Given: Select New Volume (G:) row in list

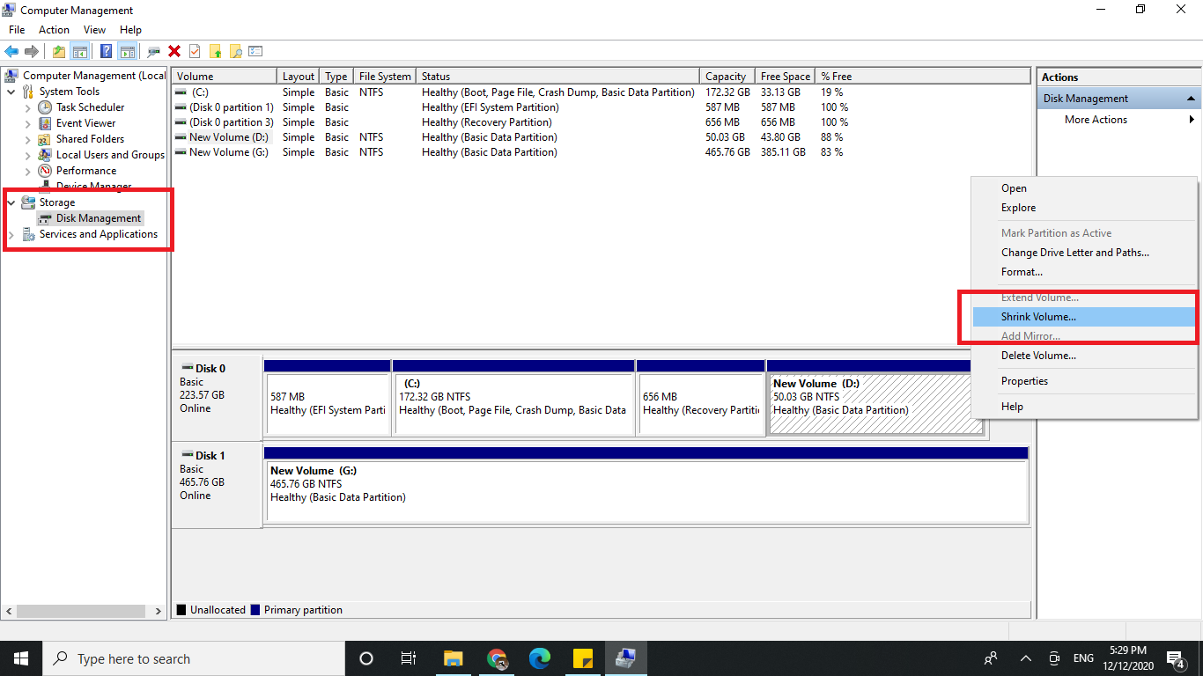Looking at the screenshot, I should coord(601,152).
